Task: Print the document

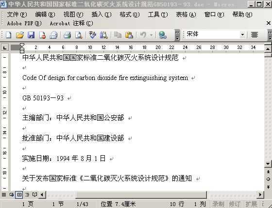Action: point(67,35)
